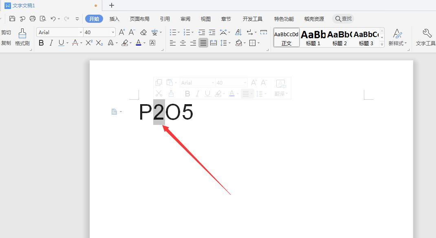The width and height of the screenshot is (436, 238).
Task: Open the font color picker
Action: pos(139,42)
